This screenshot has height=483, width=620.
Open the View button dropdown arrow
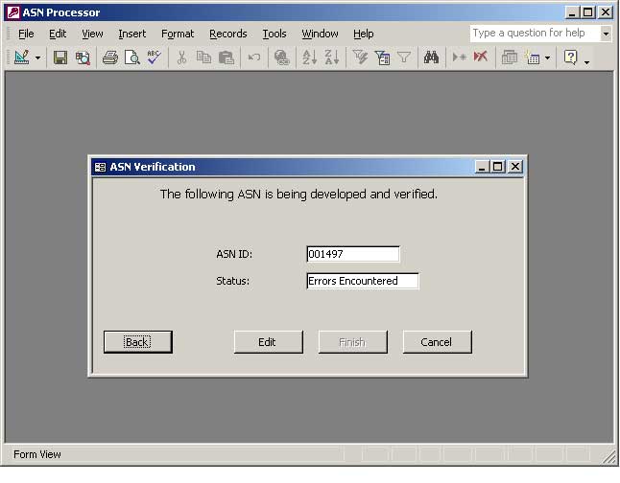(x=38, y=58)
